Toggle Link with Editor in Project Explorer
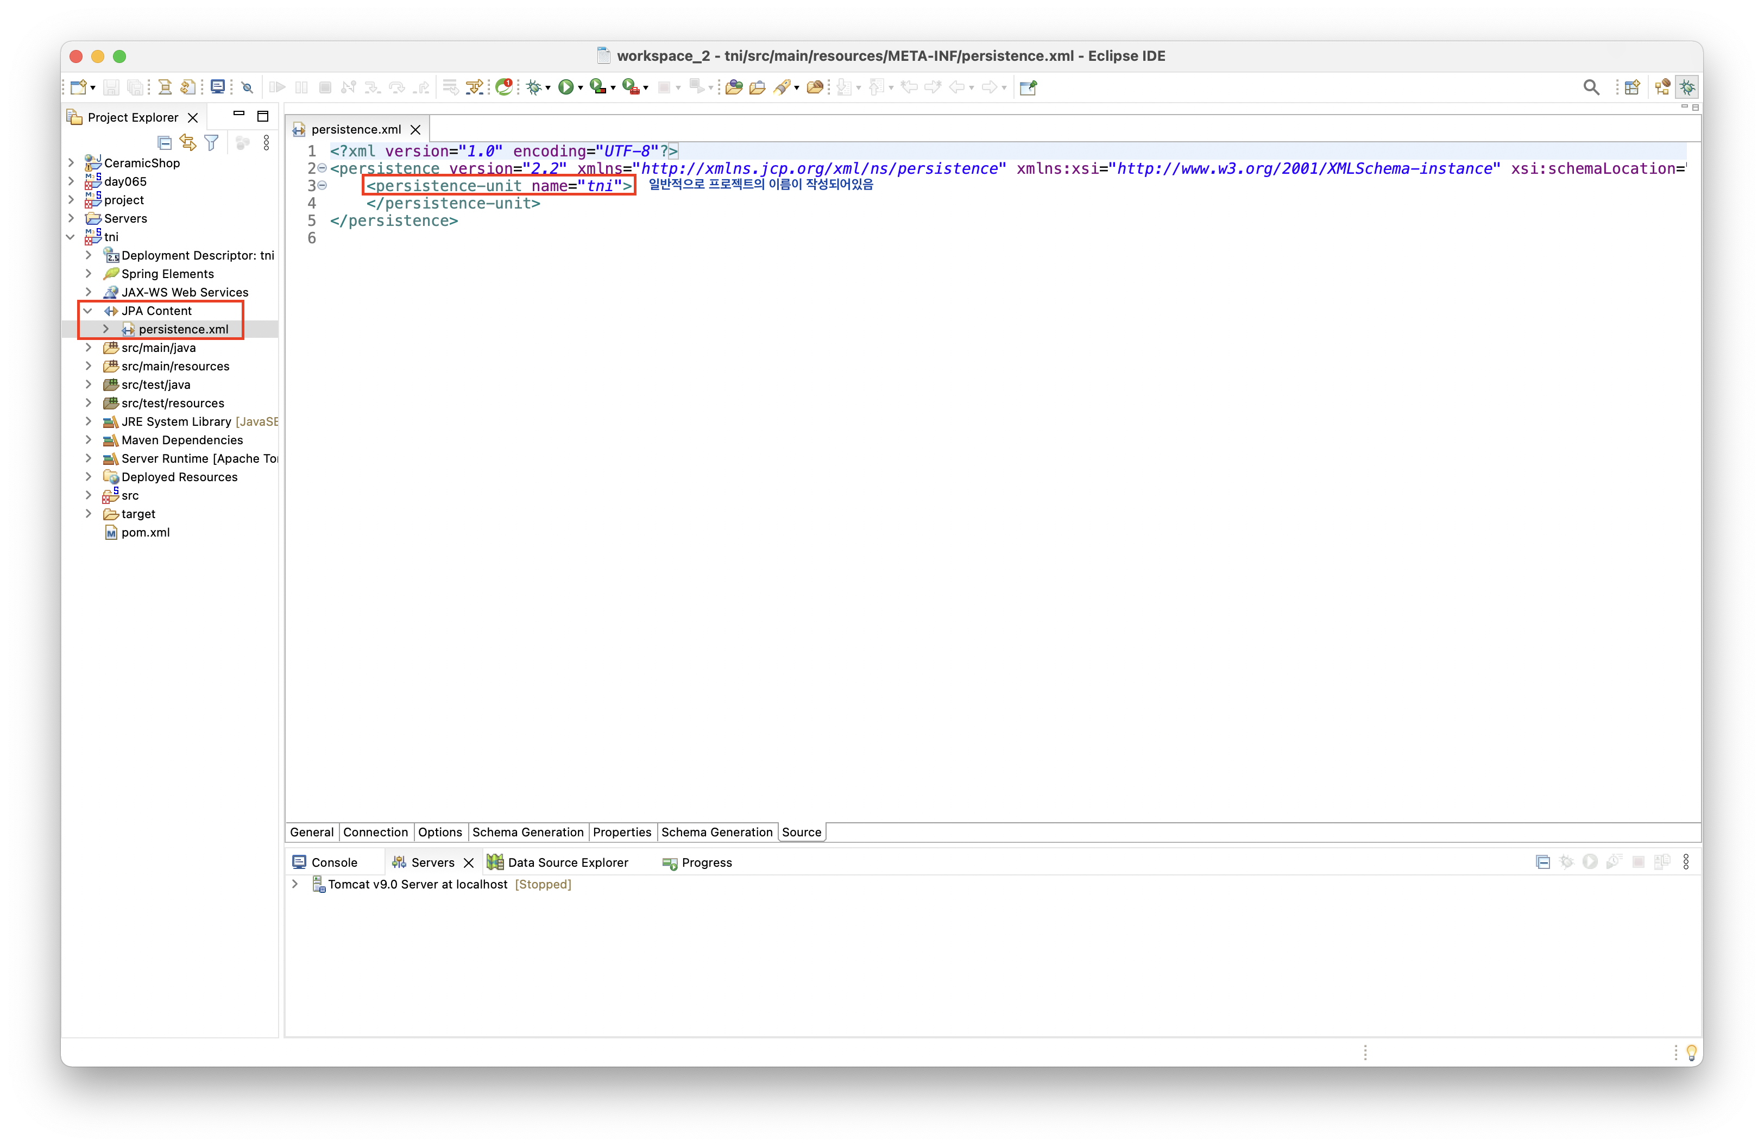The height and width of the screenshot is (1147, 1764). click(187, 142)
